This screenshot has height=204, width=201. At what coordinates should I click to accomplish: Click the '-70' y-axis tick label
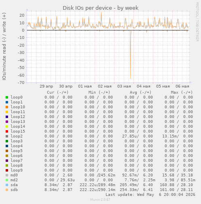21,83
